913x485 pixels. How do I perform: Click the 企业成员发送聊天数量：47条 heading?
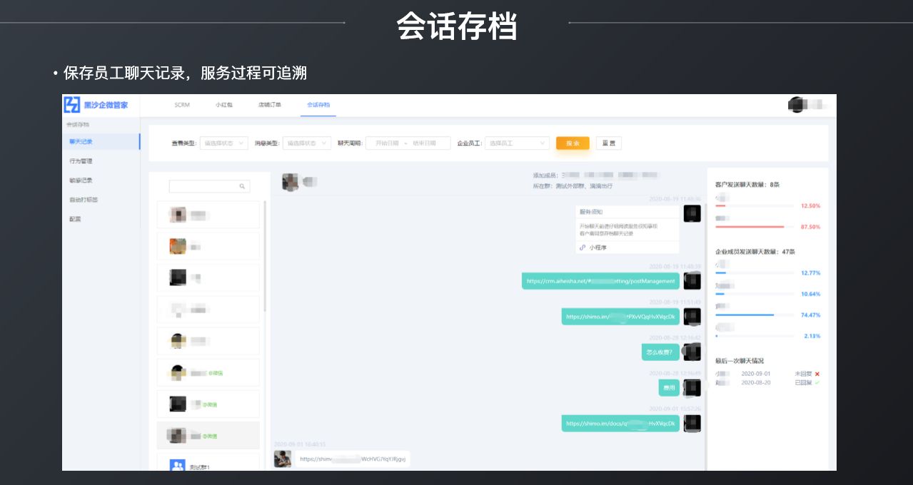(x=755, y=252)
